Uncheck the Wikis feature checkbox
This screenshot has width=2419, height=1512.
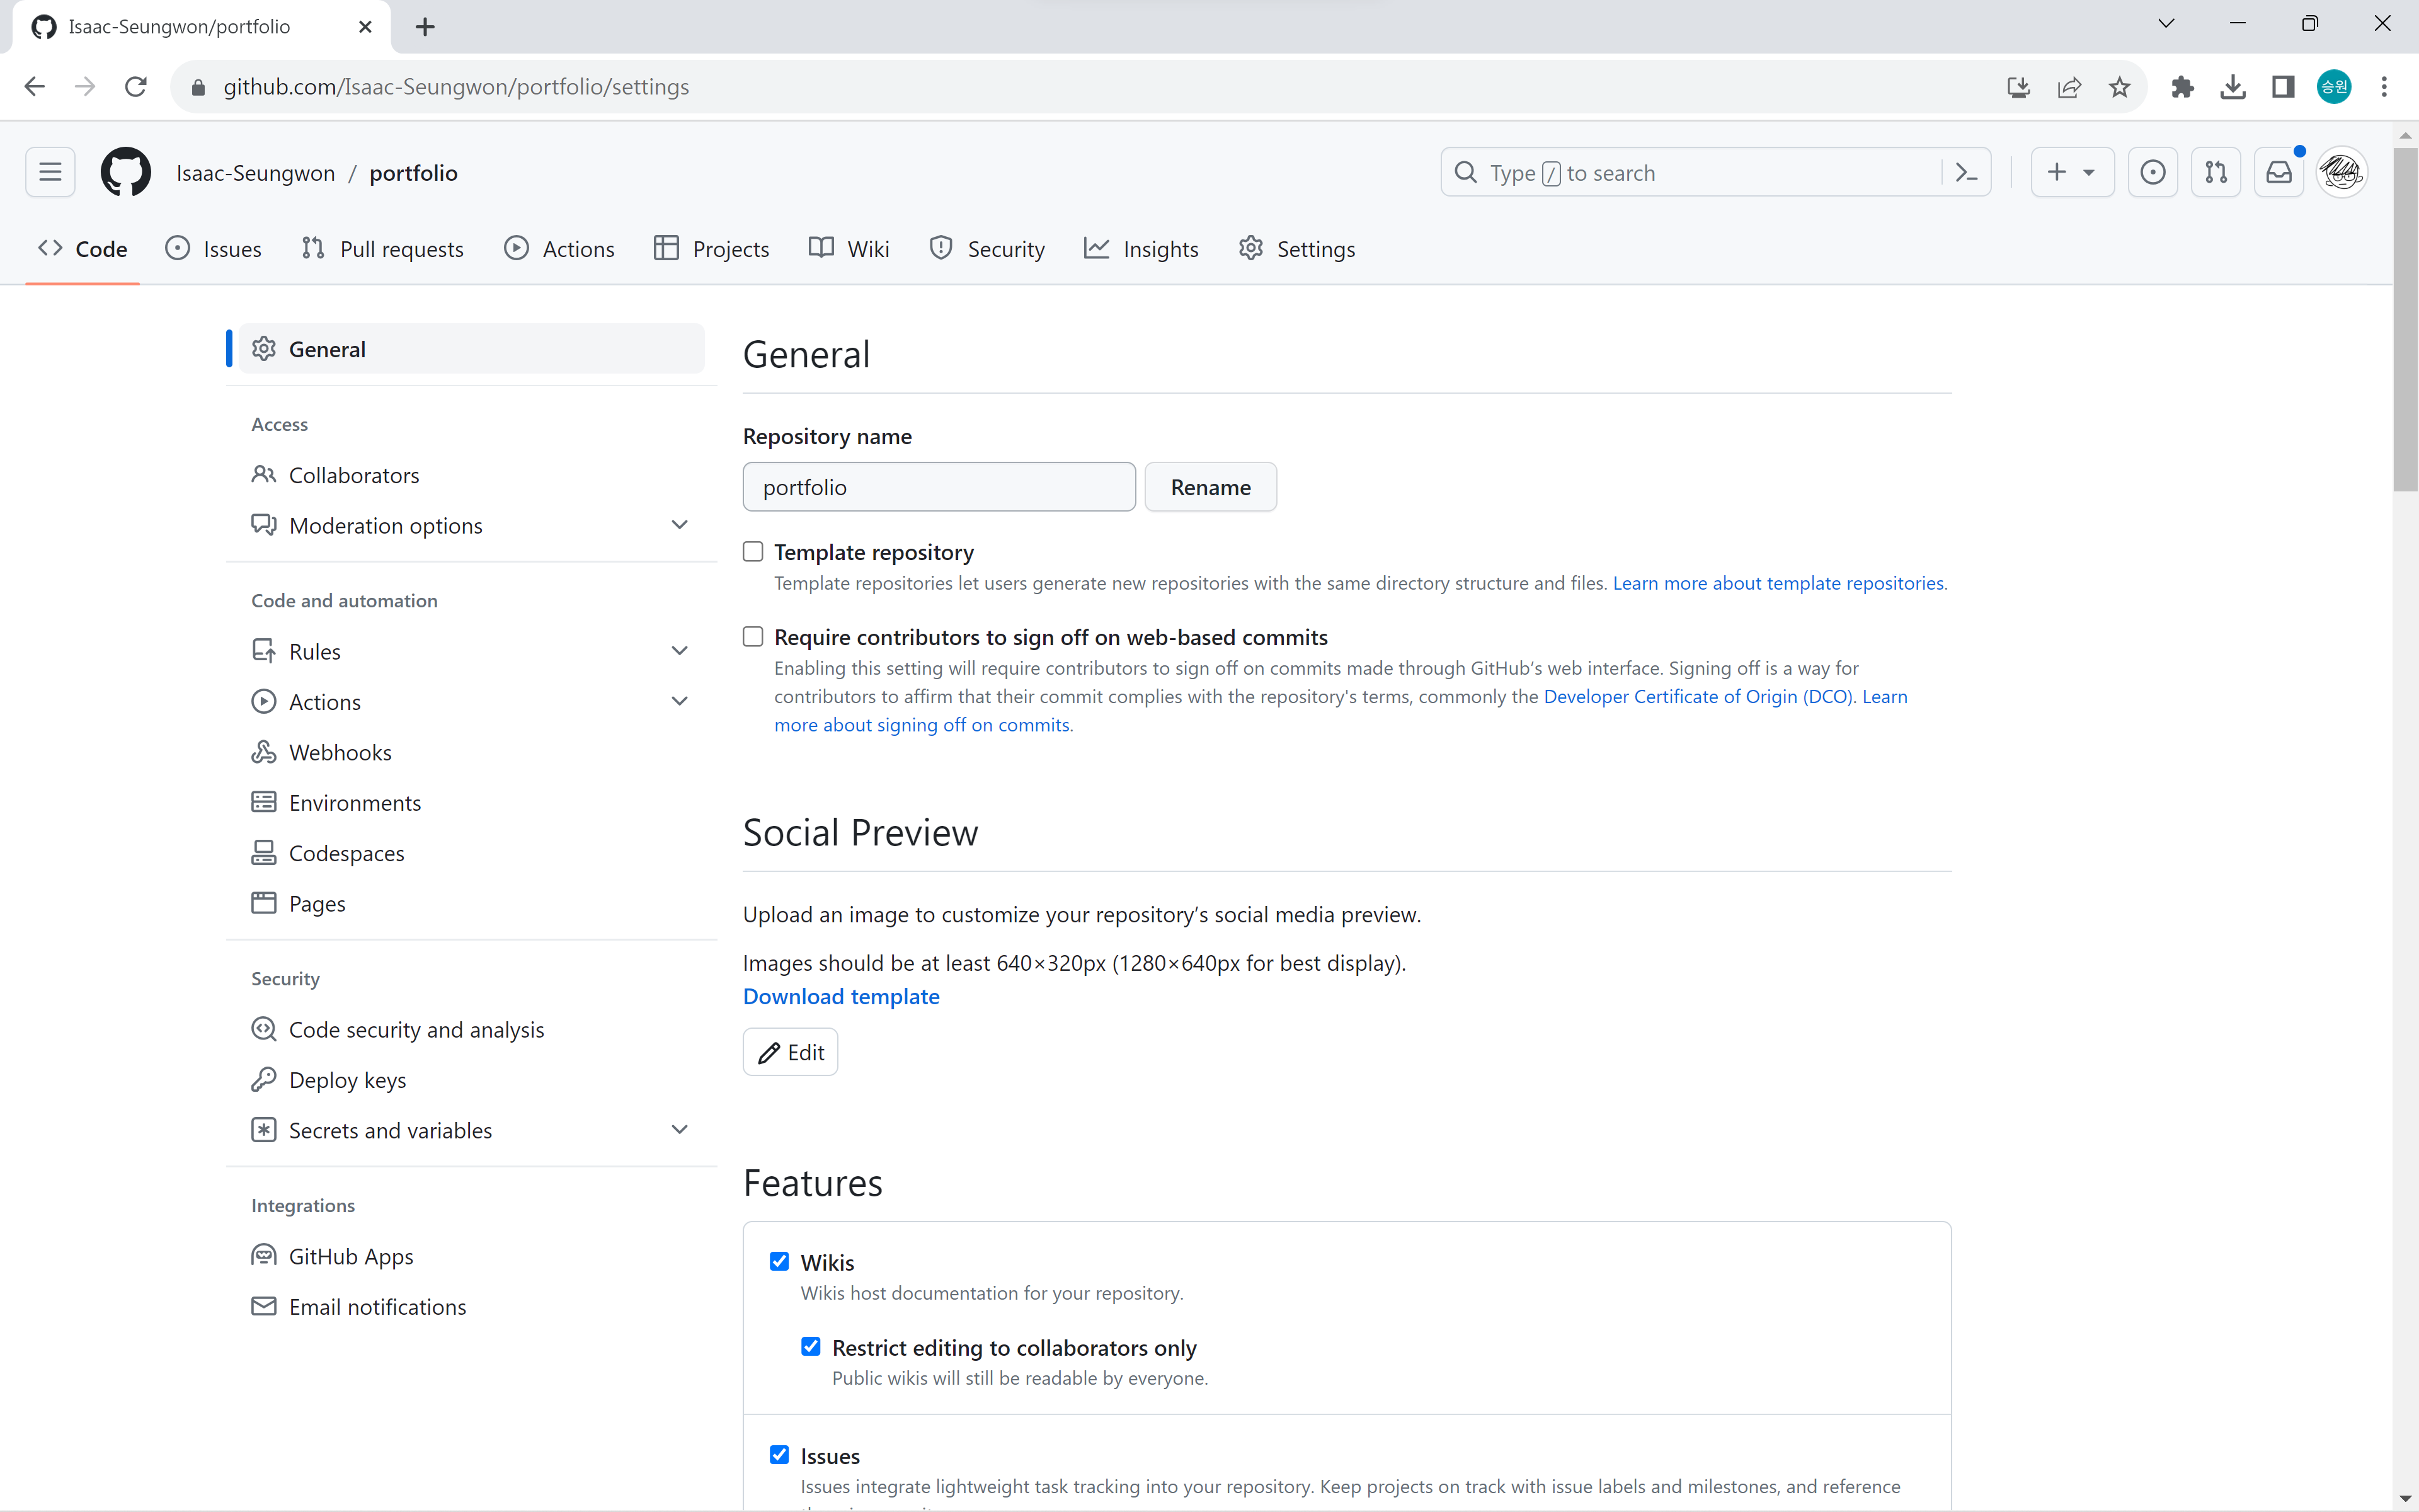(x=780, y=1261)
